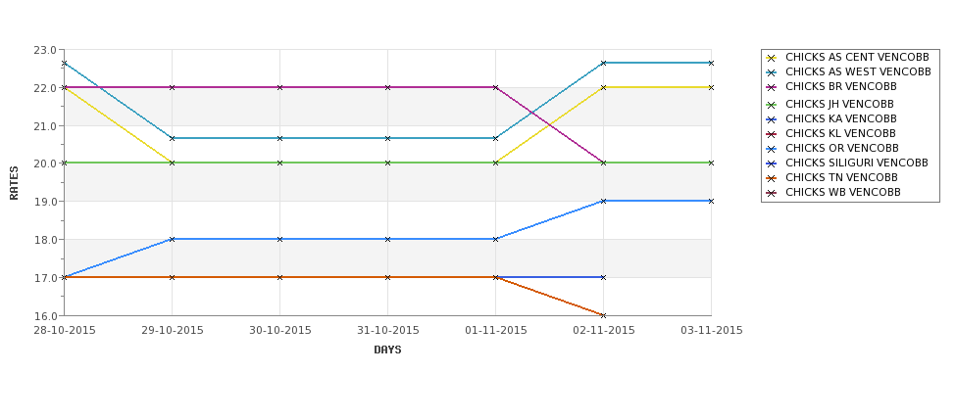
Task: Click the CHICKS TN VENCOBB legend marker
Action: pyautogui.click(x=772, y=178)
